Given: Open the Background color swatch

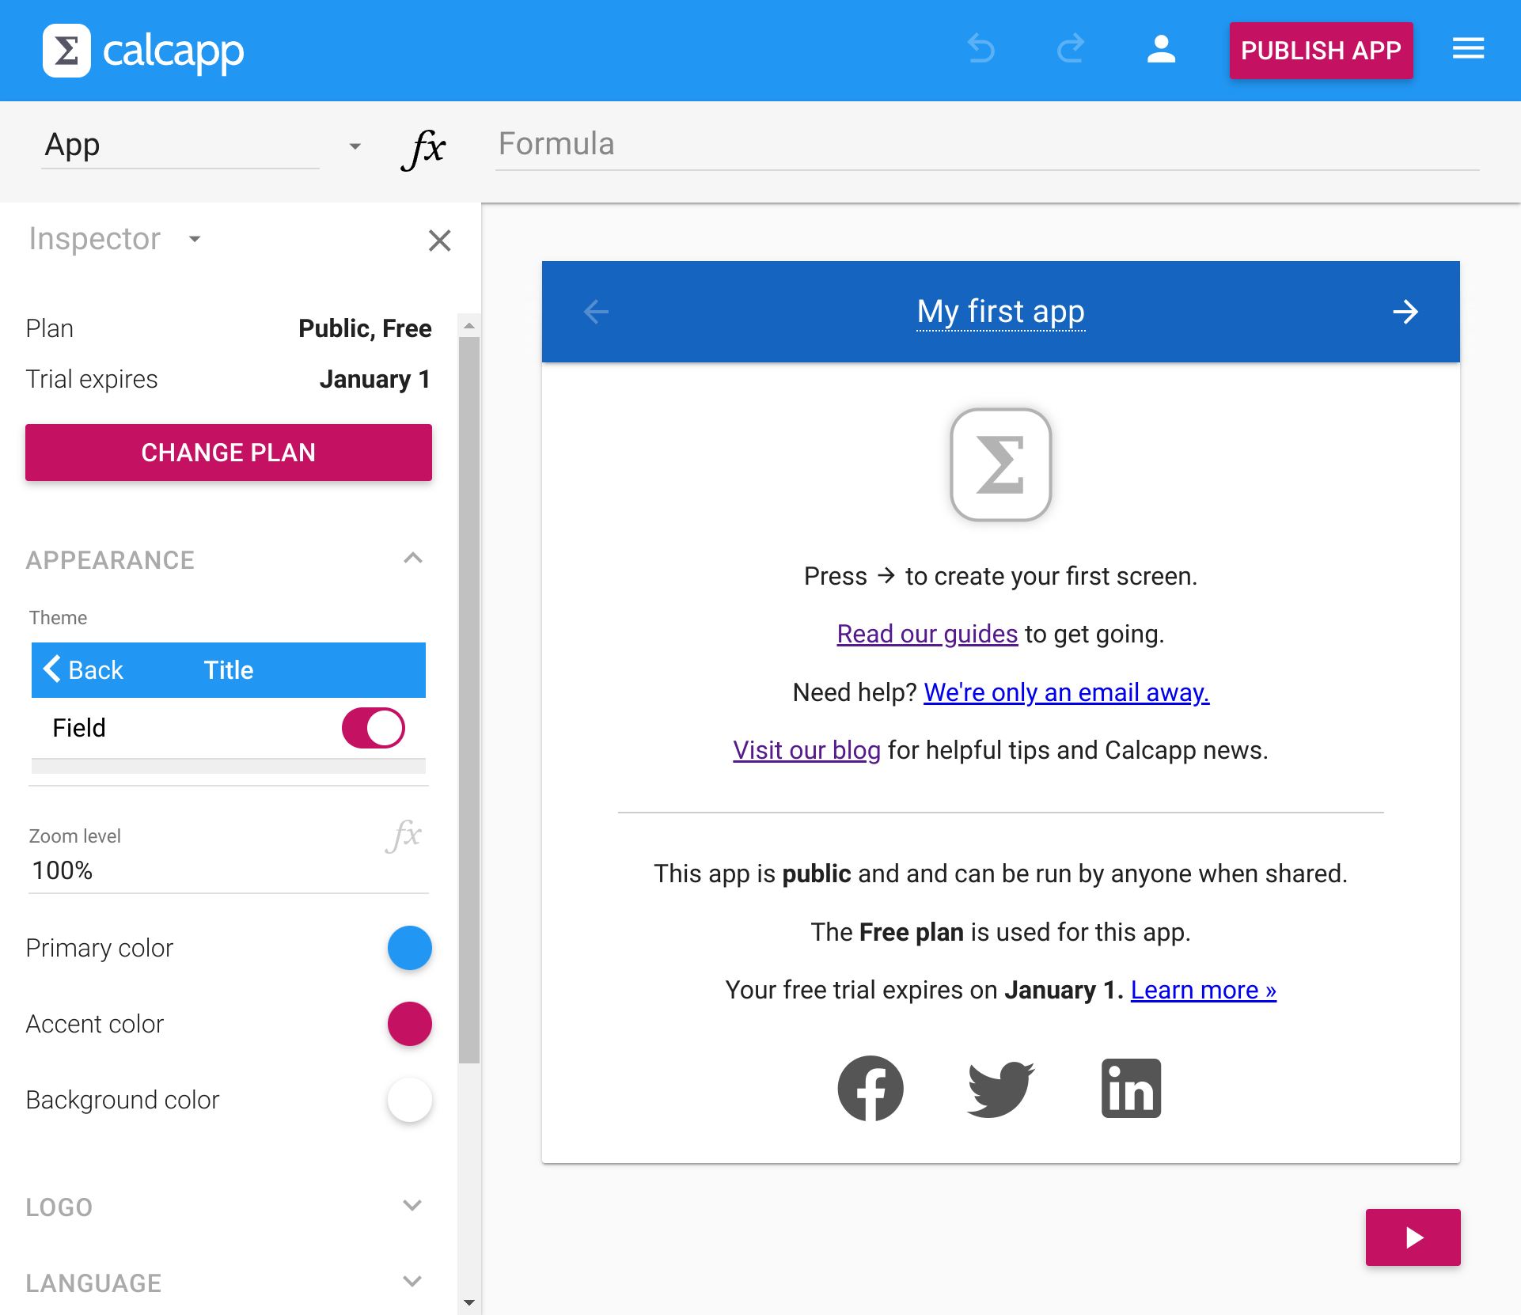Looking at the screenshot, I should coord(409,1100).
